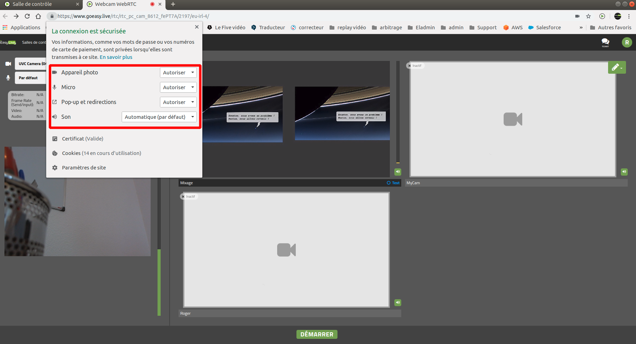The image size is (636, 344).
Task: Click the EasyLive logo
Action: coord(8,42)
